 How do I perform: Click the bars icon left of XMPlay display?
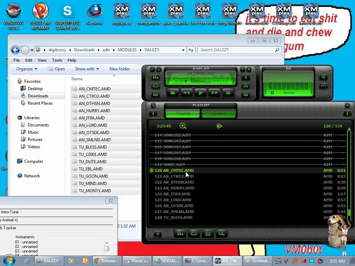click(156, 77)
